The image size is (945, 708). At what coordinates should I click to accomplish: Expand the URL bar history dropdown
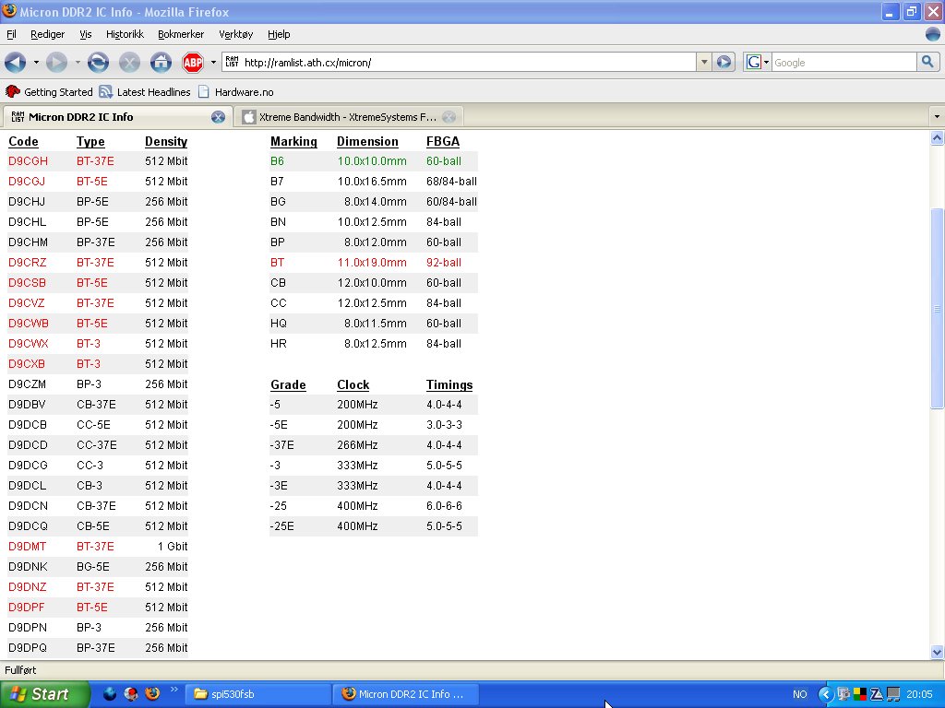pyautogui.click(x=703, y=62)
